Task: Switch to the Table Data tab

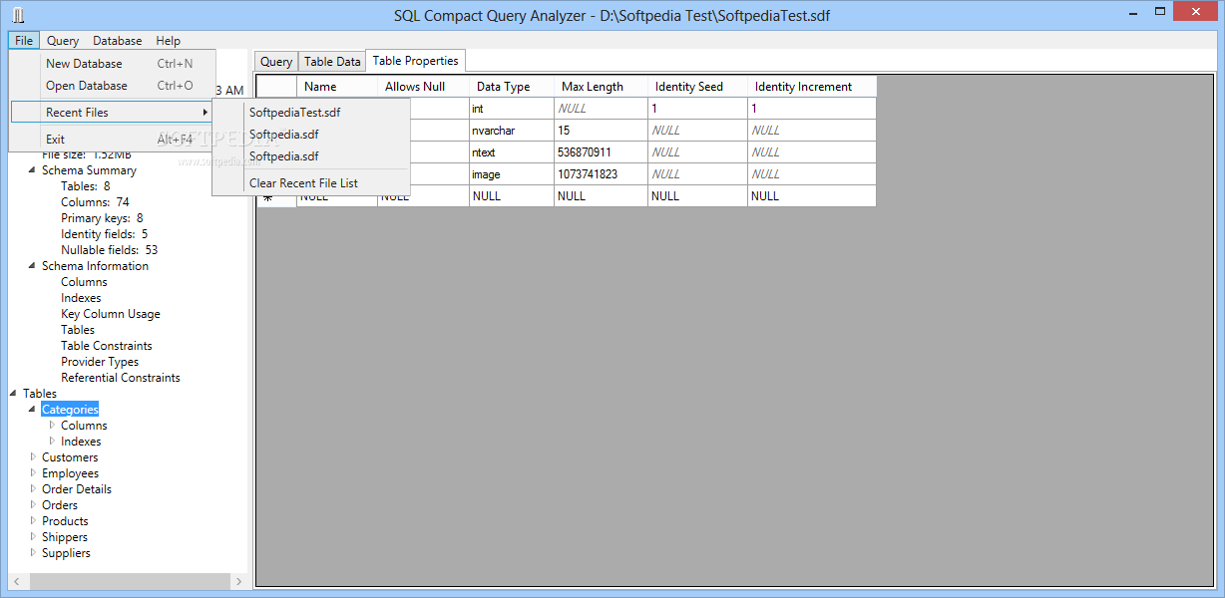Action: tap(332, 62)
